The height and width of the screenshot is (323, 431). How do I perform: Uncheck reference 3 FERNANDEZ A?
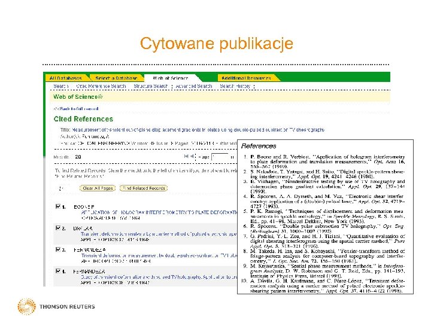[58, 249]
